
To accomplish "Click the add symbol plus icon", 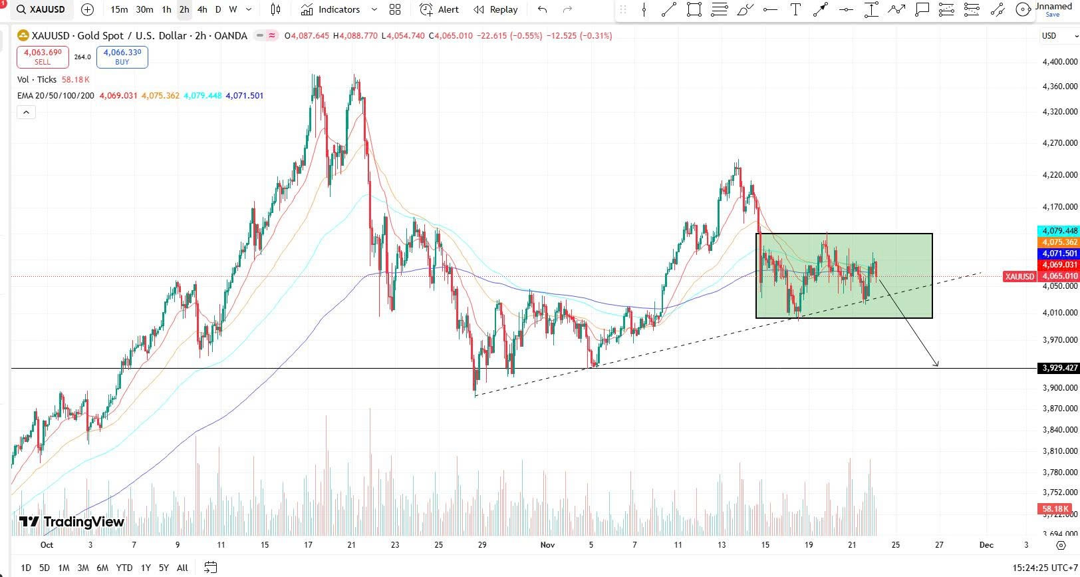I will pos(87,9).
